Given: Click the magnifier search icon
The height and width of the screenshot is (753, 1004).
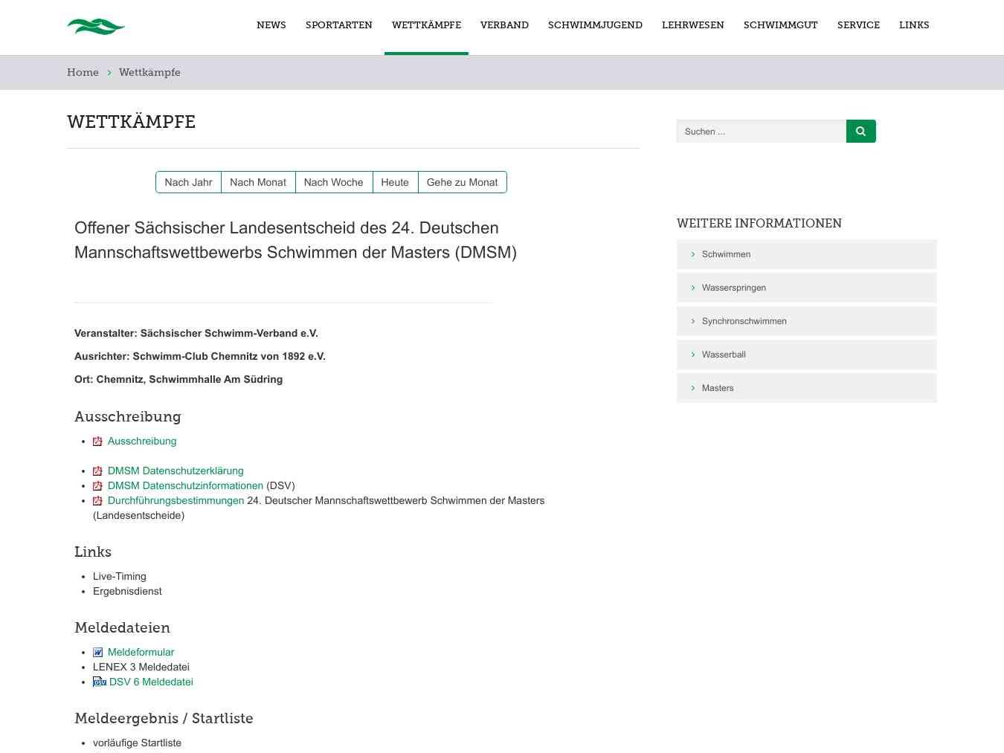Looking at the screenshot, I should [860, 131].
